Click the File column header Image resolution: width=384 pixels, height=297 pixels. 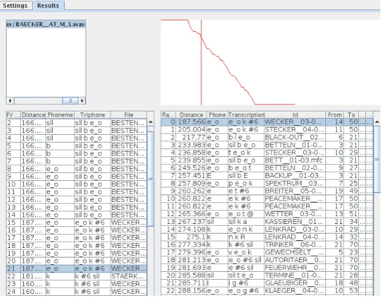tap(129, 115)
